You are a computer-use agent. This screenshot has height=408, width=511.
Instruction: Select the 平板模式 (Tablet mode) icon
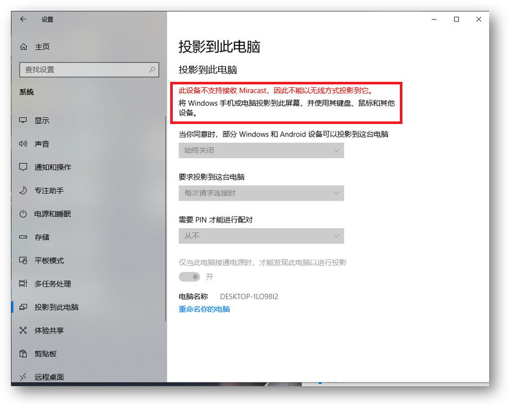click(23, 260)
